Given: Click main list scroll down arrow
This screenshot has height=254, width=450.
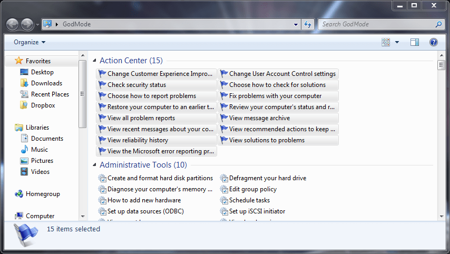Looking at the screenshot, I should click(442, 217).
